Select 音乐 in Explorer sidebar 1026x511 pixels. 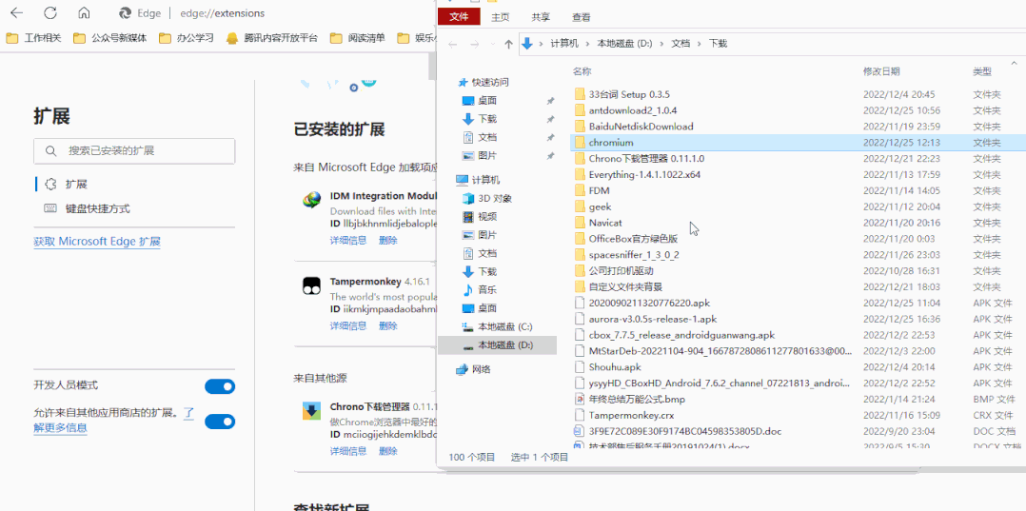[x=480, y=290]
